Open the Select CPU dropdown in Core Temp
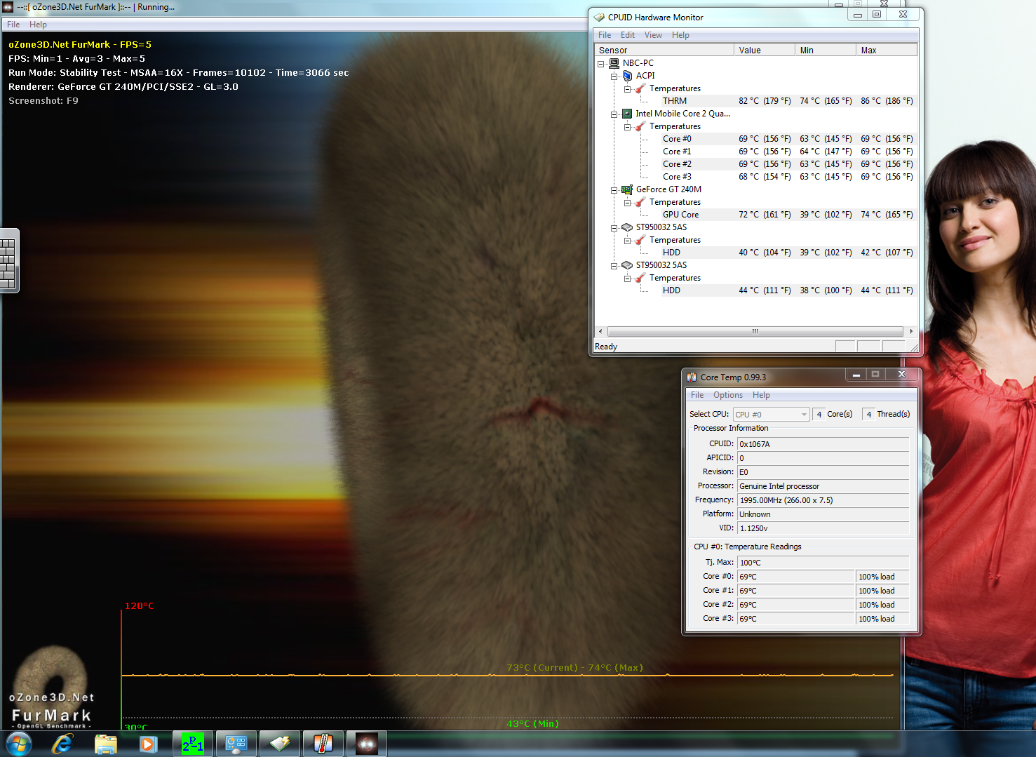 point(771,415)
